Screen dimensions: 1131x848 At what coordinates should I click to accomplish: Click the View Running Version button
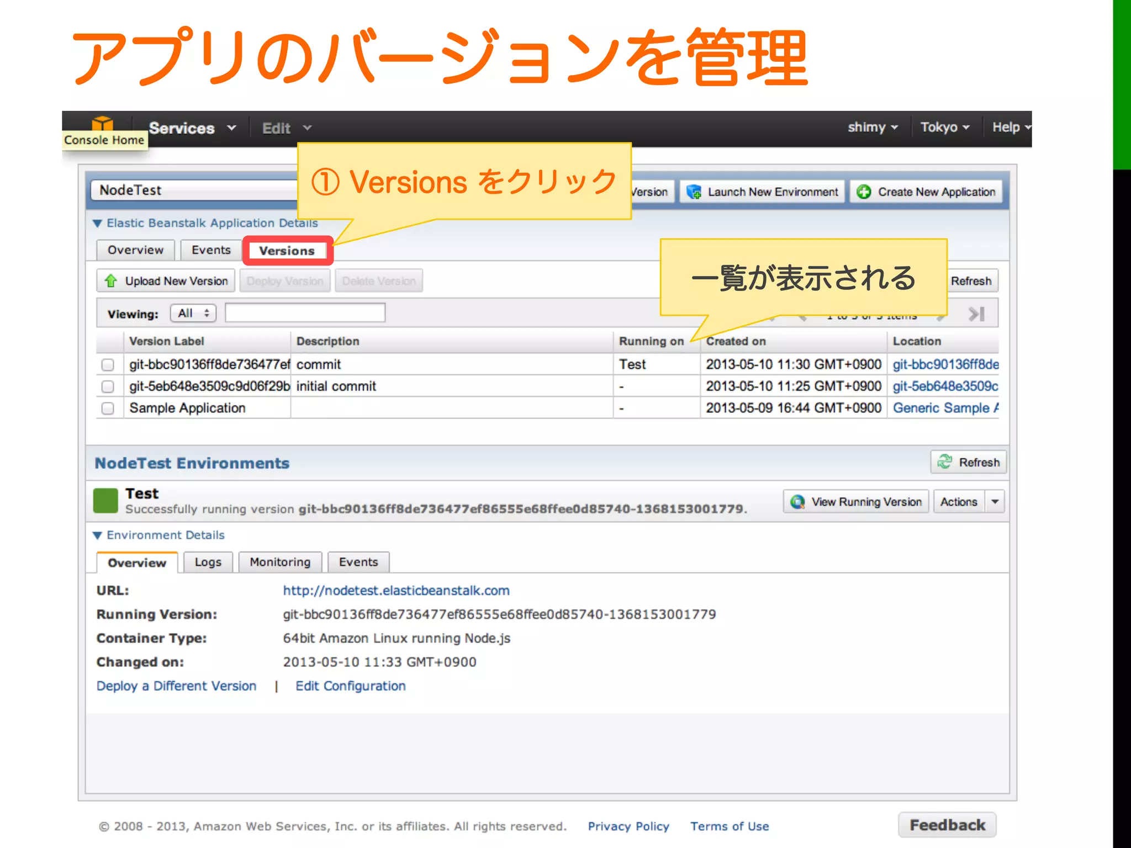(856, 501)
